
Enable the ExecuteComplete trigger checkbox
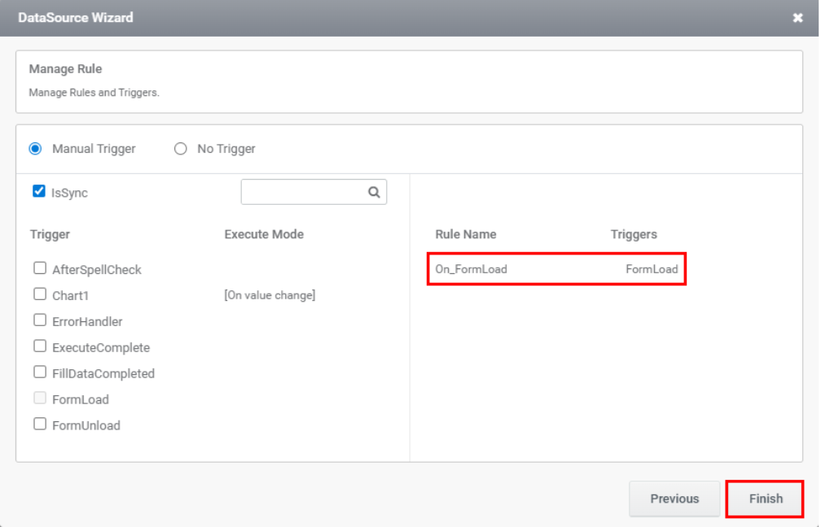(x=40, y=346)
